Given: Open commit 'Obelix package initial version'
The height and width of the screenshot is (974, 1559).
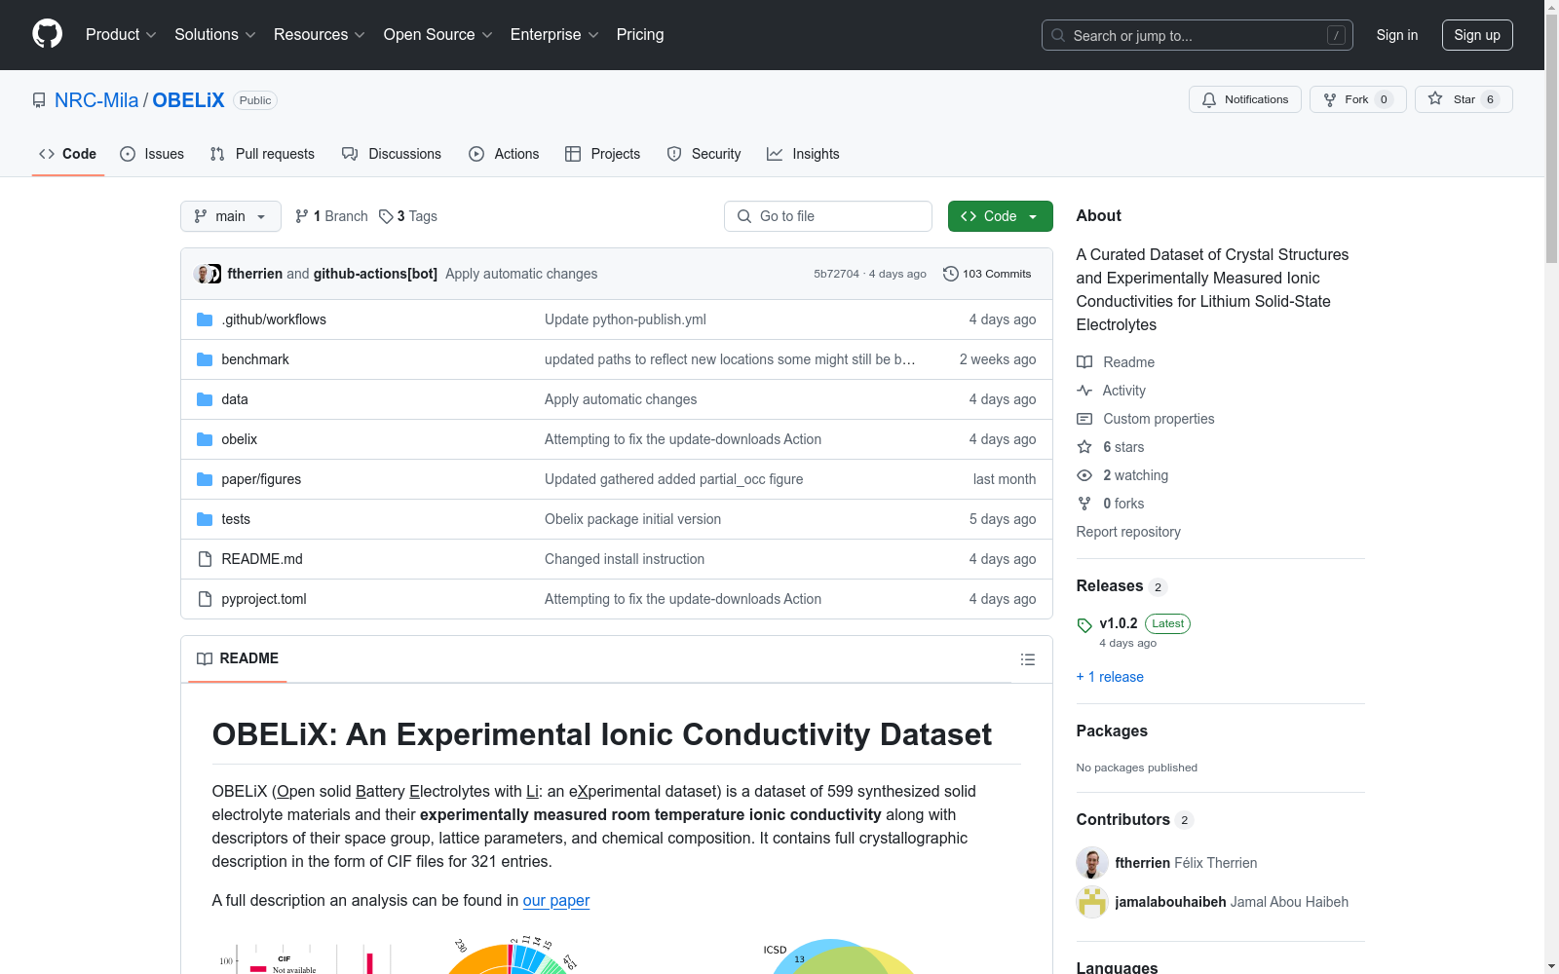Looking at the screenshot, I should click(x=632, y=519).
